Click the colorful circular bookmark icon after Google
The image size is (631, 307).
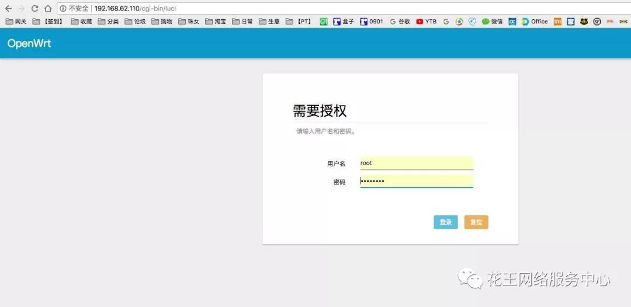pyautogui.click(x=459, y=22)
